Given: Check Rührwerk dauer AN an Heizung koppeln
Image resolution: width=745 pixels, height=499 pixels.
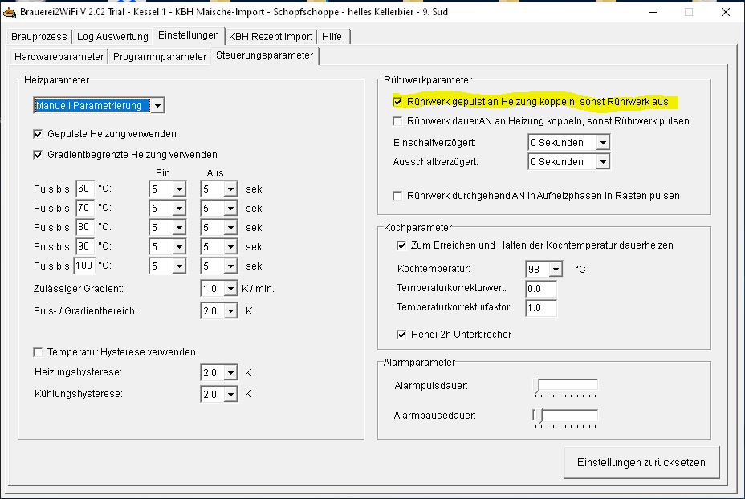Looking at the screenshot, I should (x=397, y=121).
